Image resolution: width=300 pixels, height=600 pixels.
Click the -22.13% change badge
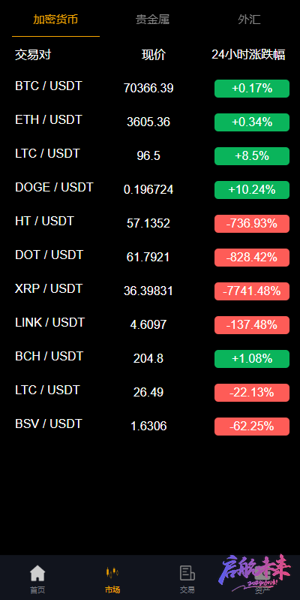(x=252, y=393)
